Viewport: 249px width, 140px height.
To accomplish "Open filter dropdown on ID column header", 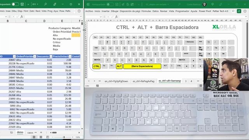I will (x=14, y=56).
